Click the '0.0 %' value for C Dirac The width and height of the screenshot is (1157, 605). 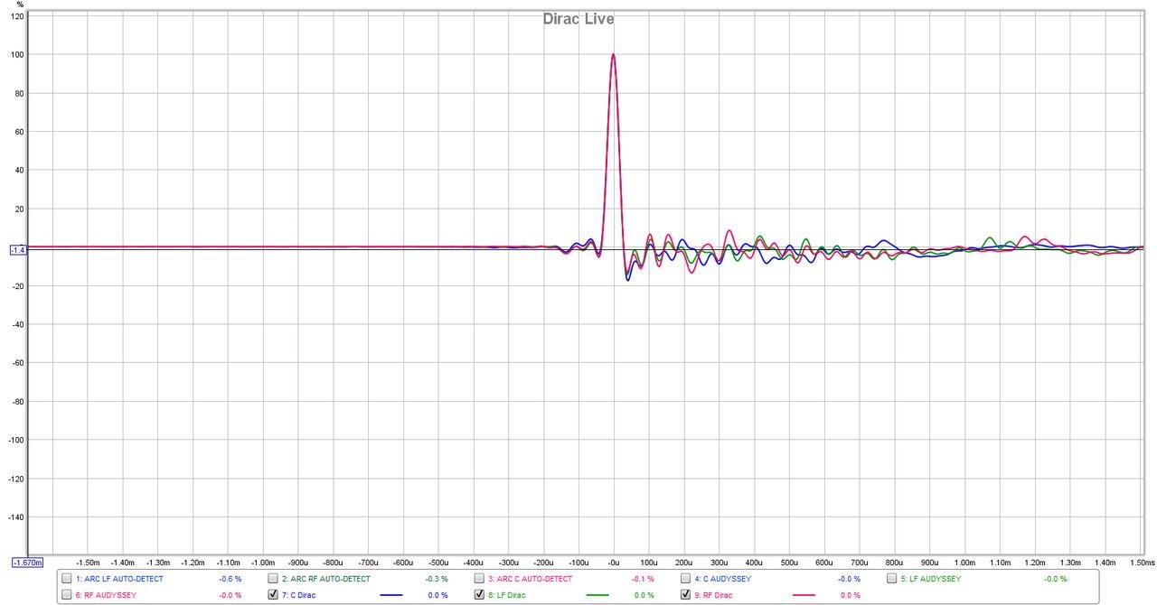pyautogui.click(x=437, y=595)
